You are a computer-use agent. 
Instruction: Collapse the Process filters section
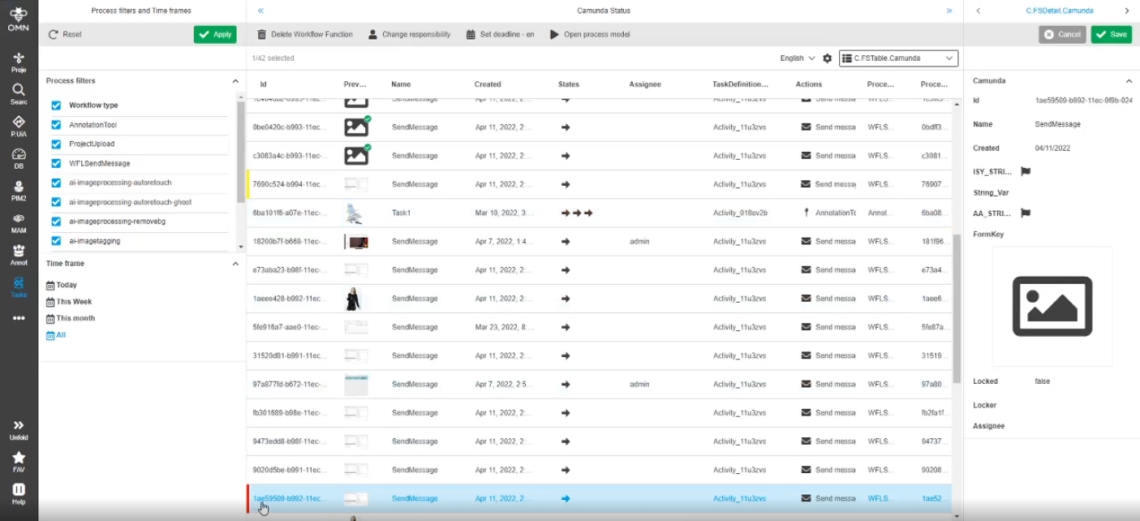(x=235, y=81)
